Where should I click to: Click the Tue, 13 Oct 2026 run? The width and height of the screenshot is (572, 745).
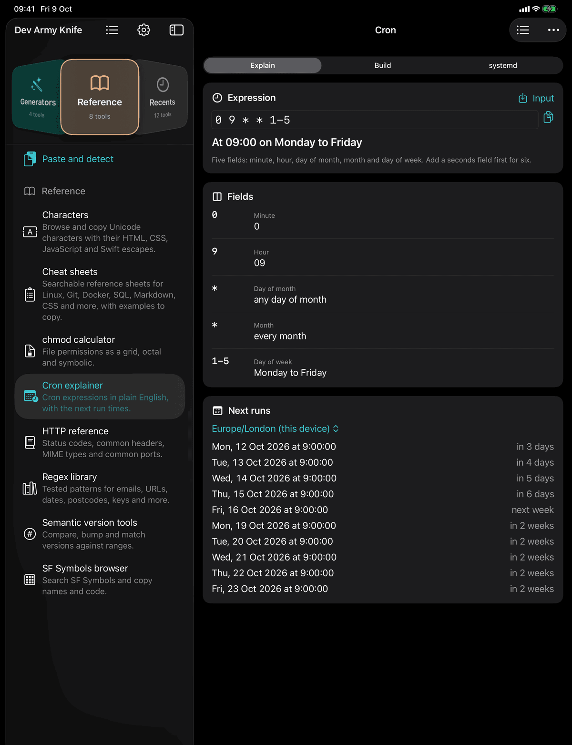click(383, 462)
